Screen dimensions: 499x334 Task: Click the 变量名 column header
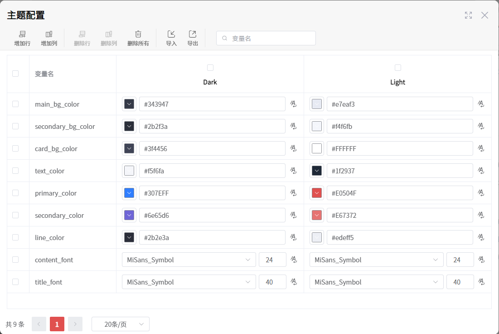(44, 74)
